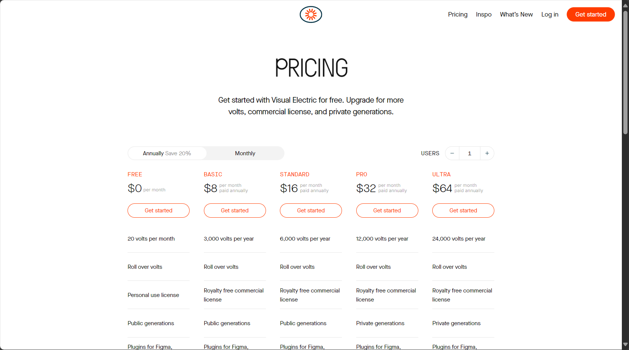Get started with the Free plan
Screen dimensions: 629x350
point(158,211)
